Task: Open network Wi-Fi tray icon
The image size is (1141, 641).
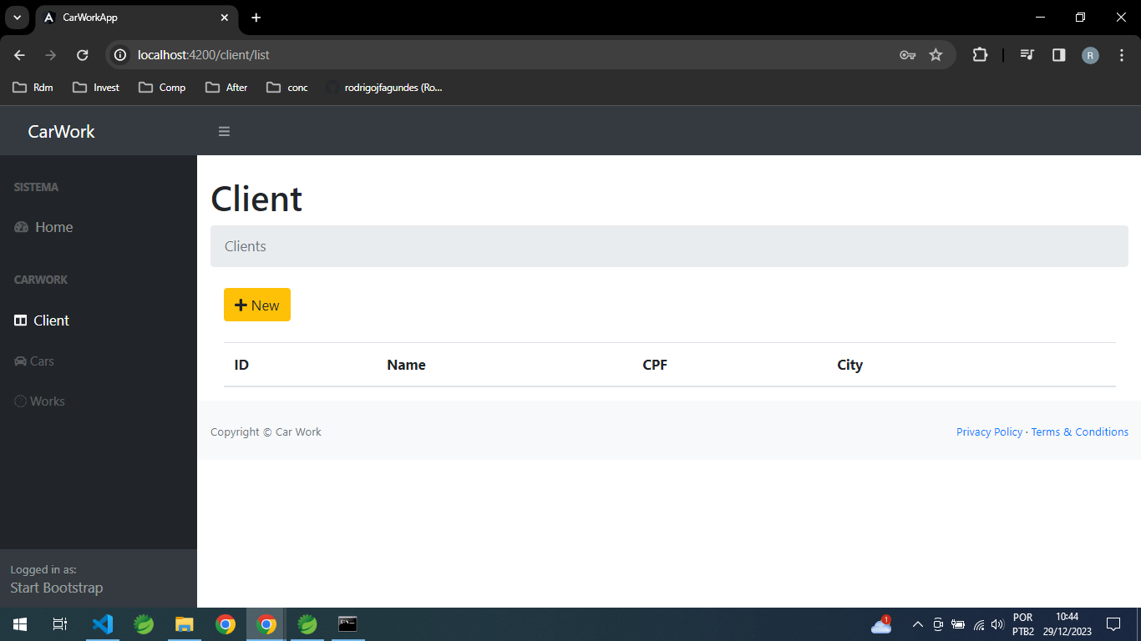Action: tap(979, 624)
